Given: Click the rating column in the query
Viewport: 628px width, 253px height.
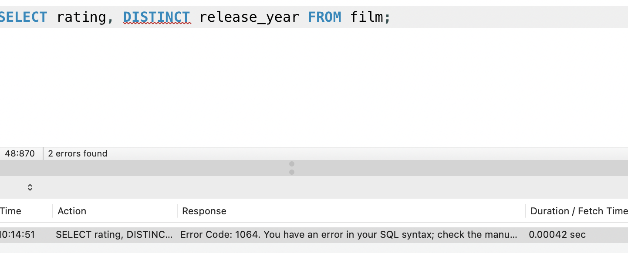Looking at the screenshot, I should coord(81,17).
